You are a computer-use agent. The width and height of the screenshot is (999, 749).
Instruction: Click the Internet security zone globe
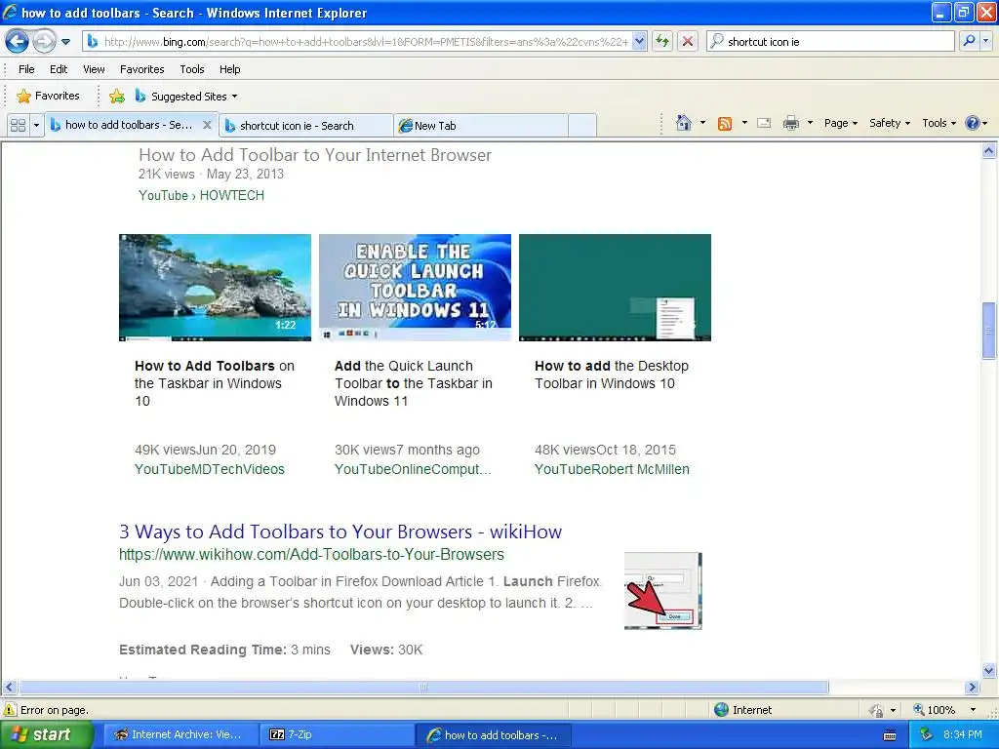(x=721, y=710)
